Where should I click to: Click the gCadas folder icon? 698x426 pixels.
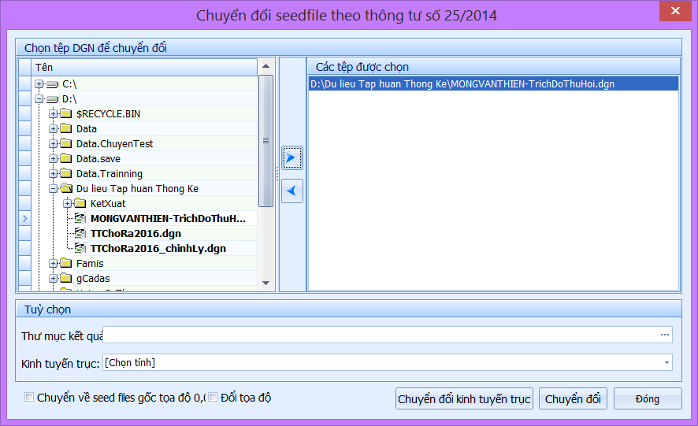(66, 279)
